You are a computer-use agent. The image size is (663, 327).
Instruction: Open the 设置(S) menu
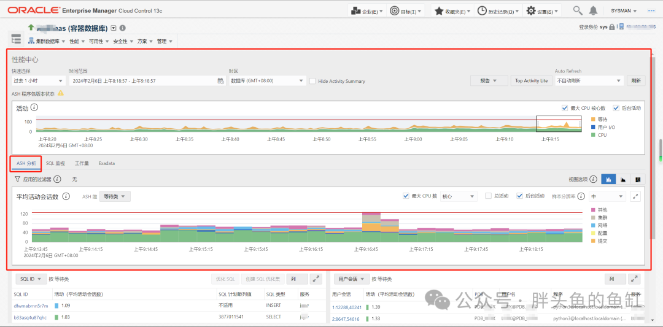click(x=543, y=11)
